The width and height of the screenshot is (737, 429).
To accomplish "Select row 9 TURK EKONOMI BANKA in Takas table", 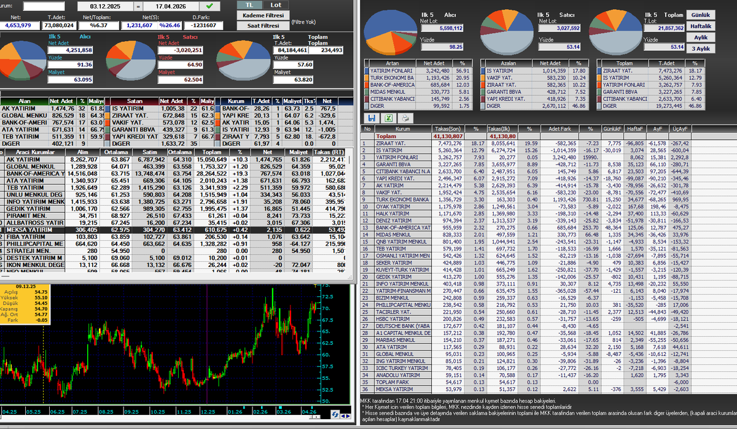I will point(525,200).
